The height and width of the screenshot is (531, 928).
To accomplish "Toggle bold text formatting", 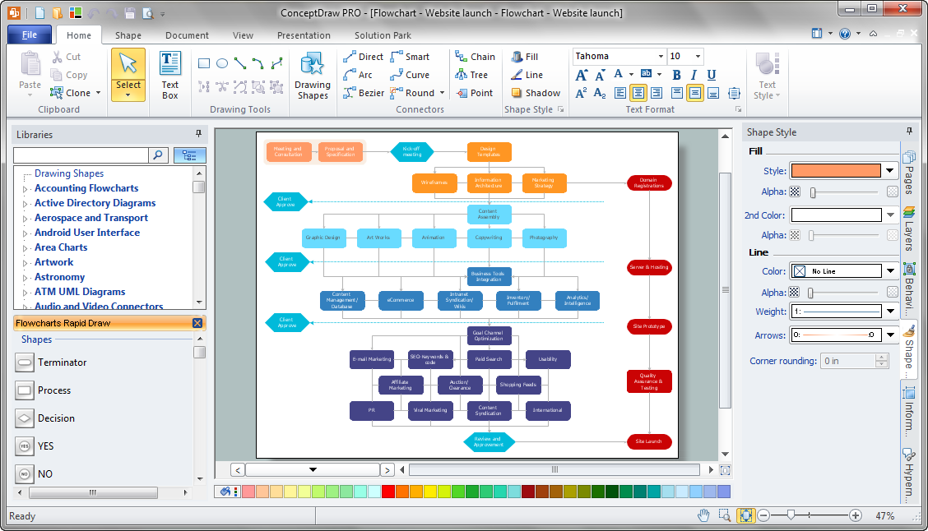I will click(675, 74).
